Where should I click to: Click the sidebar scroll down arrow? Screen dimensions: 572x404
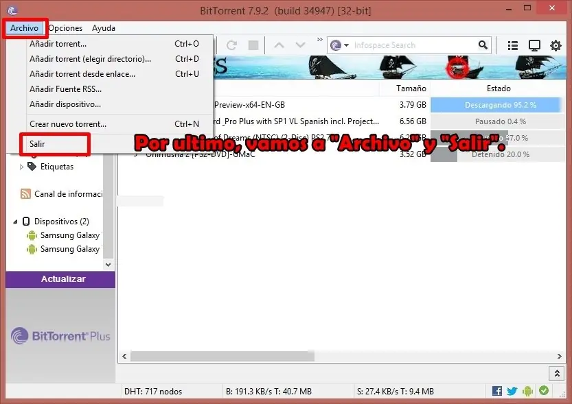[x=108, y=265]
